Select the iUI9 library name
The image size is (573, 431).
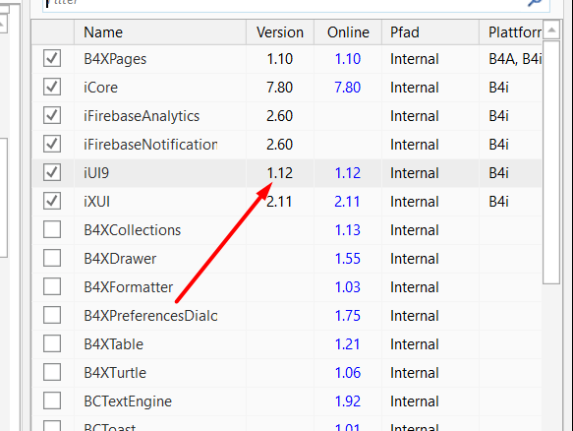[x=96, y=173]
